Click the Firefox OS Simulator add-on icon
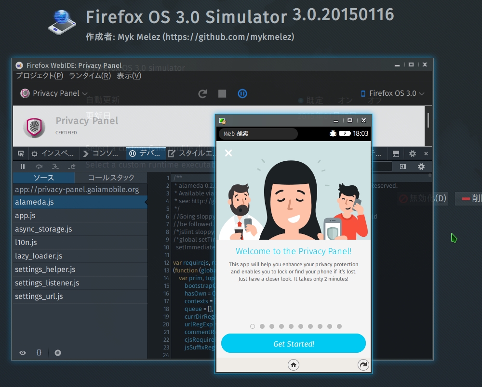 tap(62, 22)
